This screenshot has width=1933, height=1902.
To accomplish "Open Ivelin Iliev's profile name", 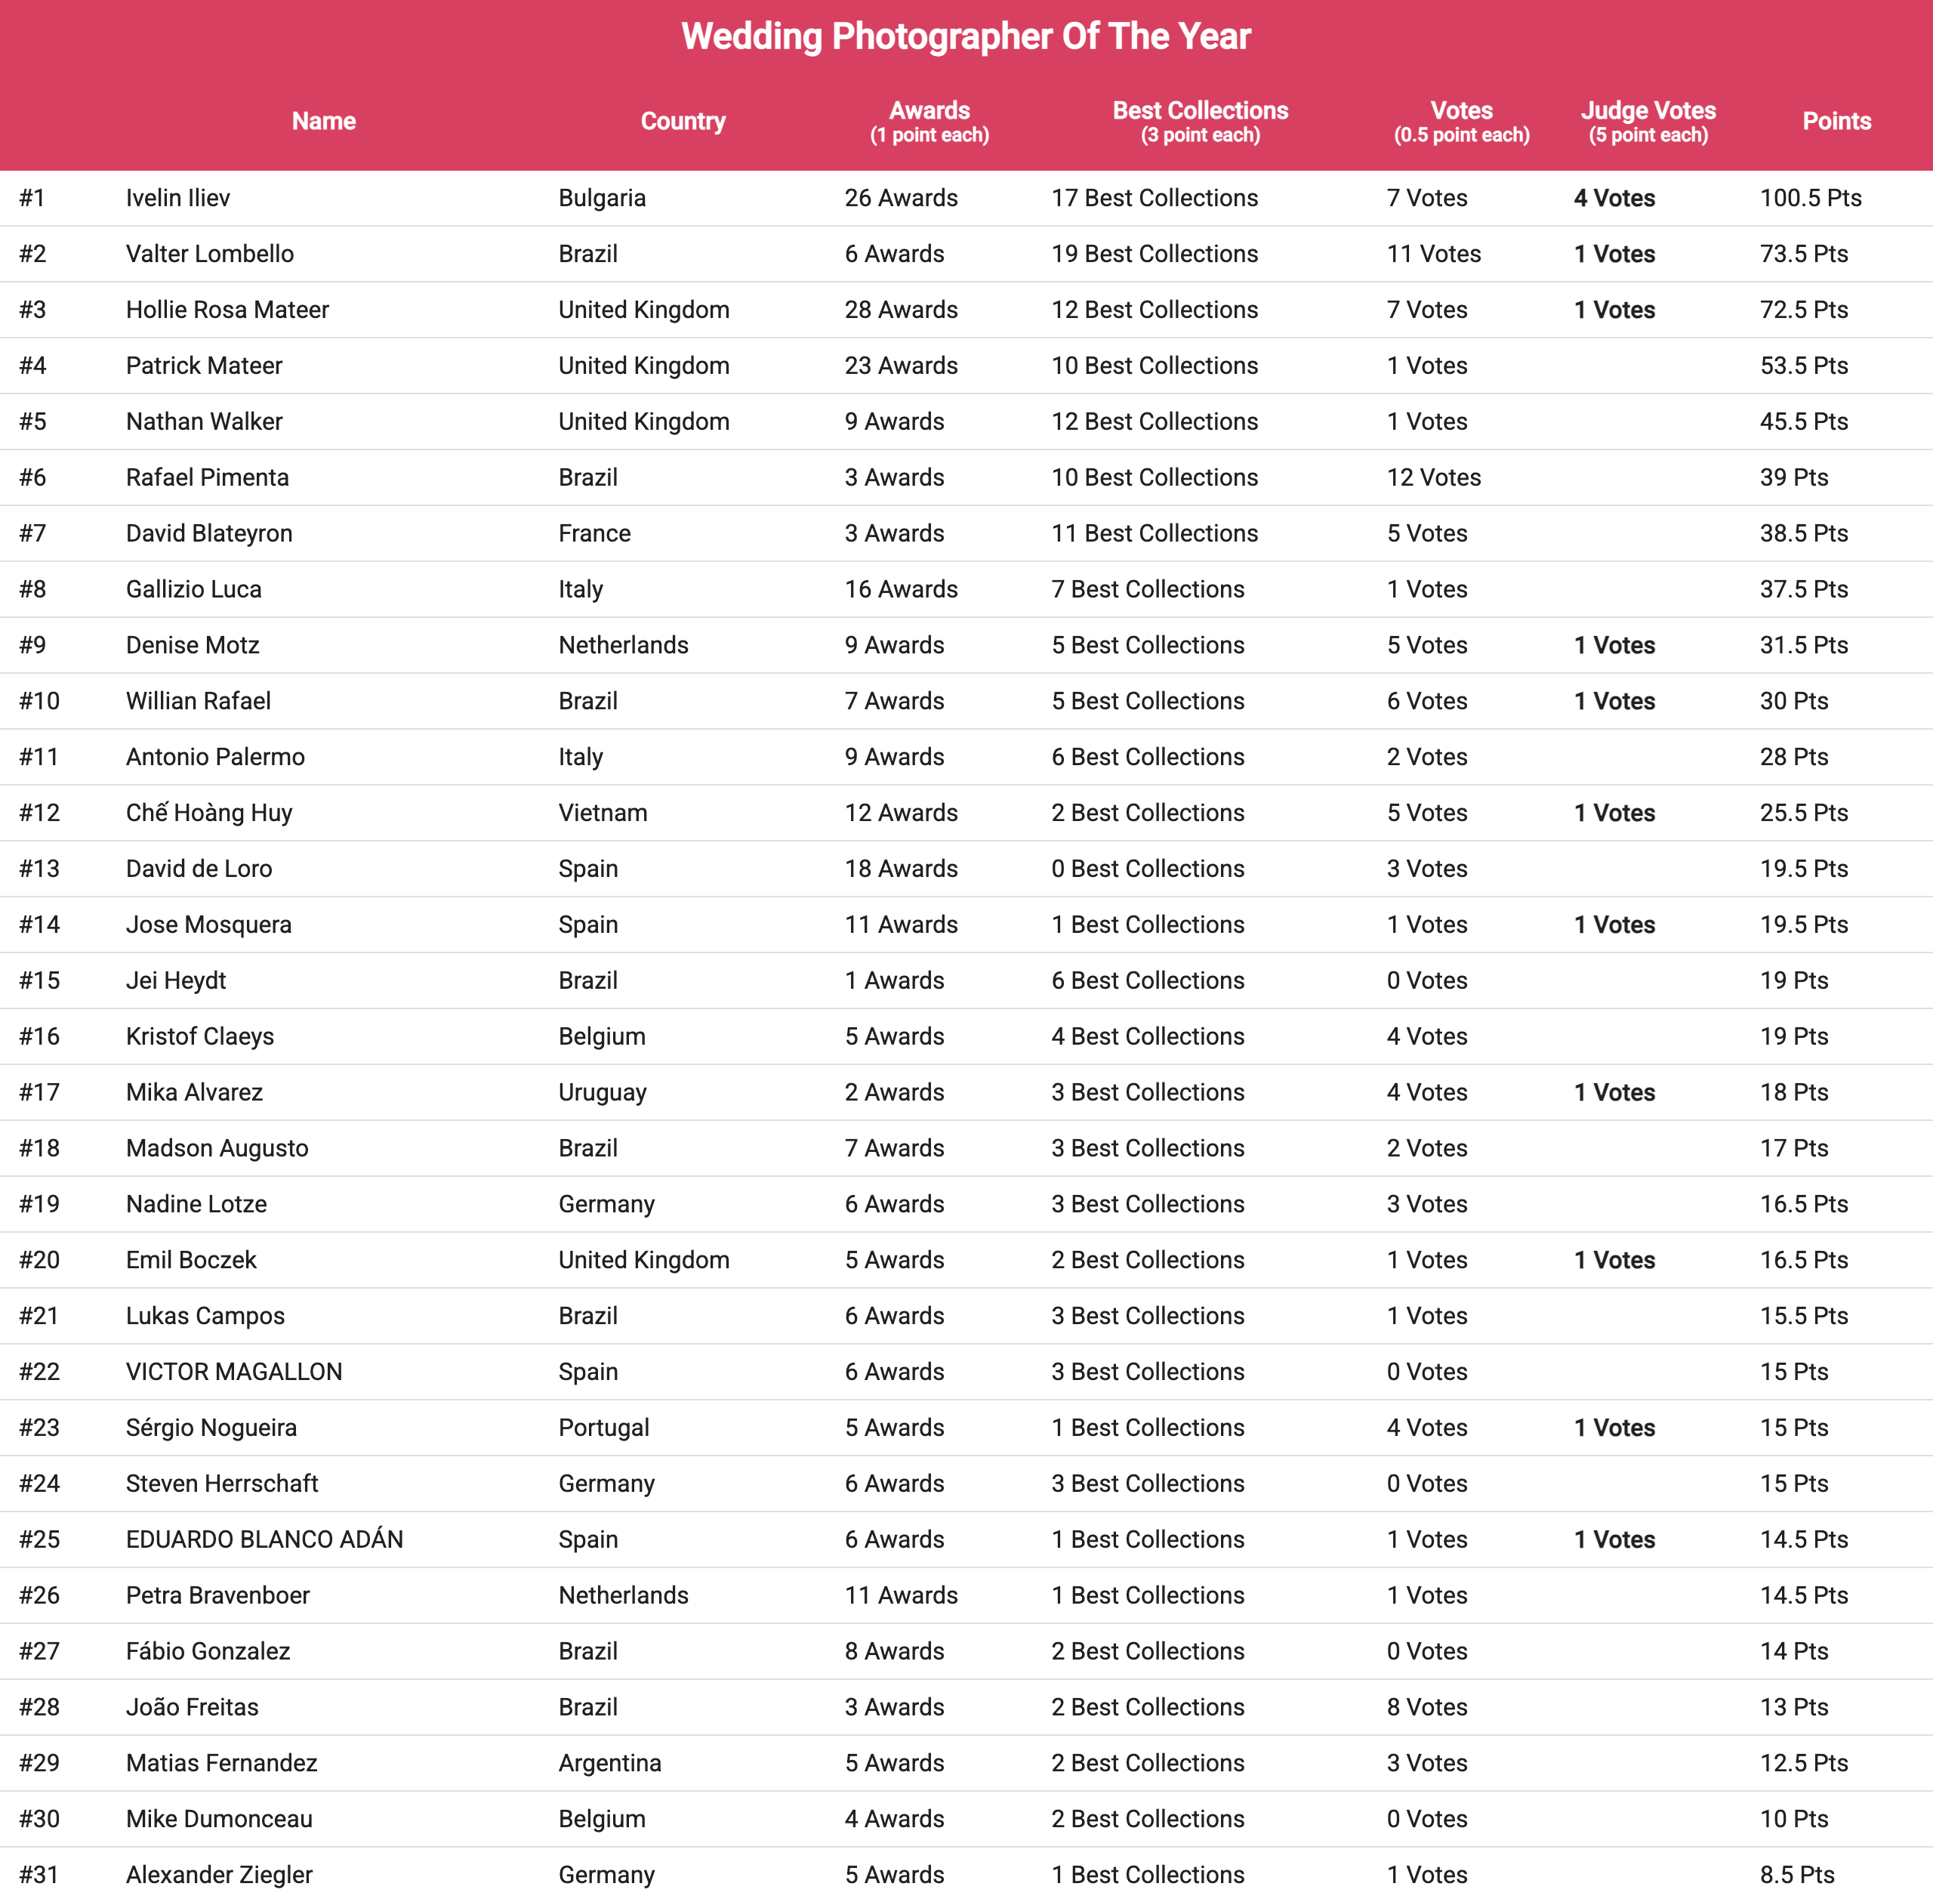I will point(177,198).
